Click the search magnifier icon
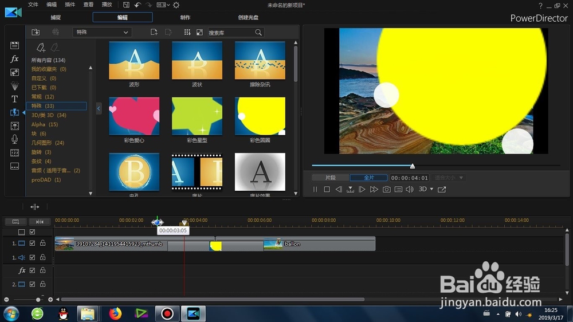This screenshot has height=322, width=573. (x=258, y=33)
